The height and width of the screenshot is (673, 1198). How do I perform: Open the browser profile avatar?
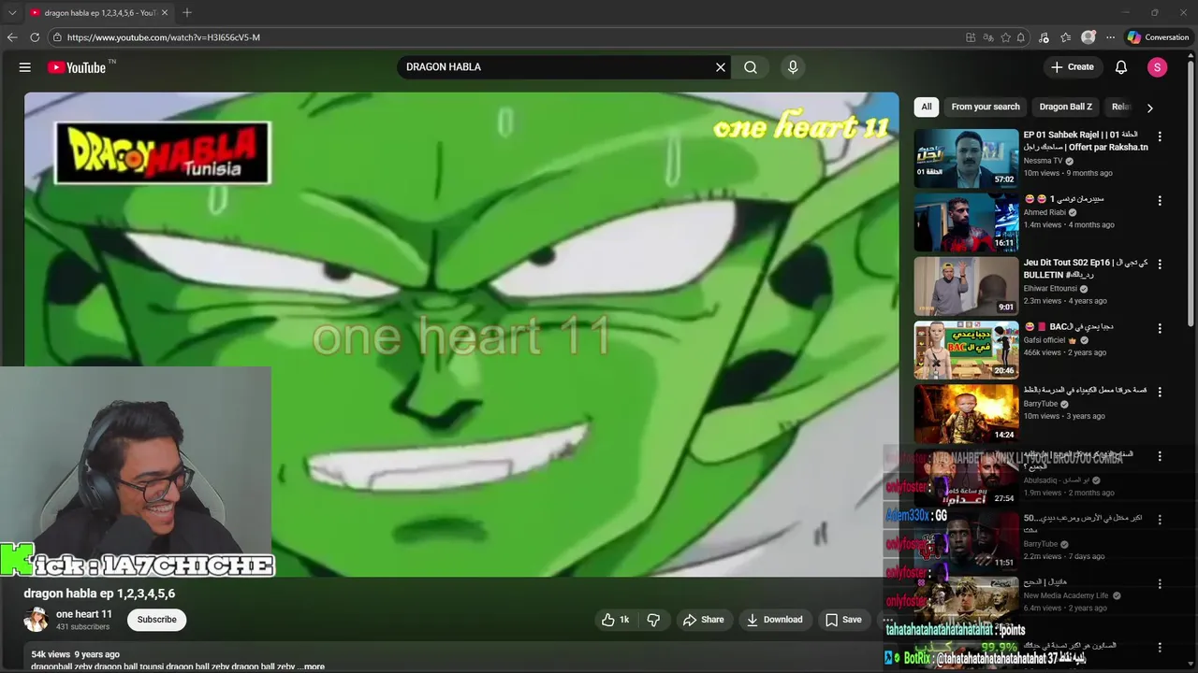point(1088,37)
